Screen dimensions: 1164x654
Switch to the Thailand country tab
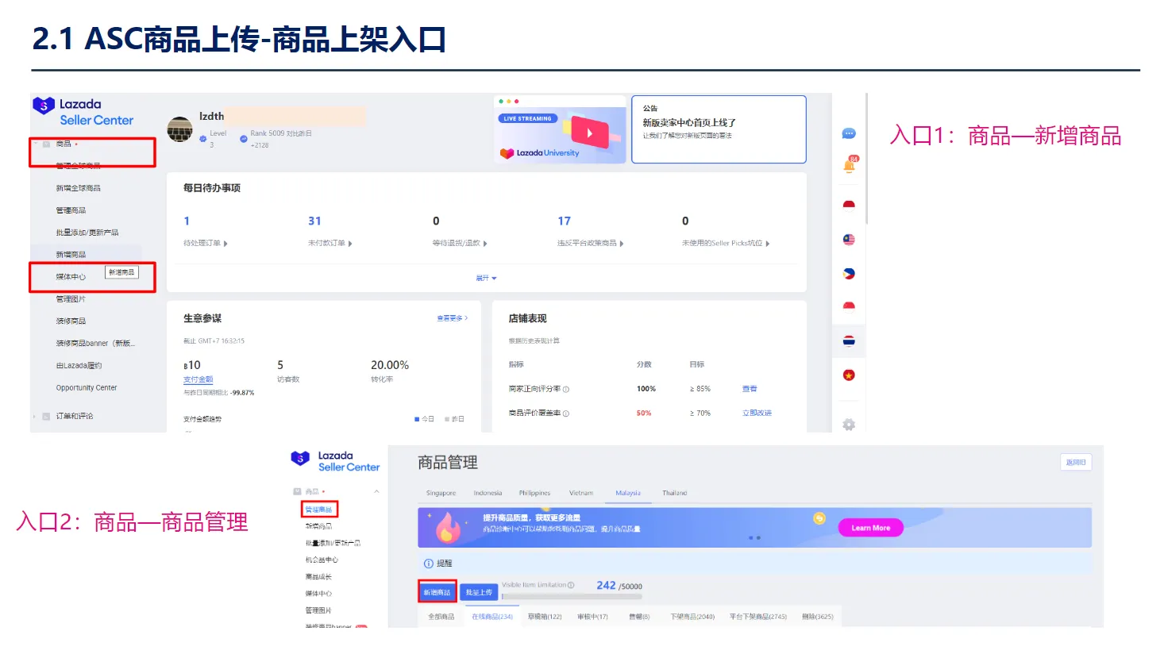[674, 492]
